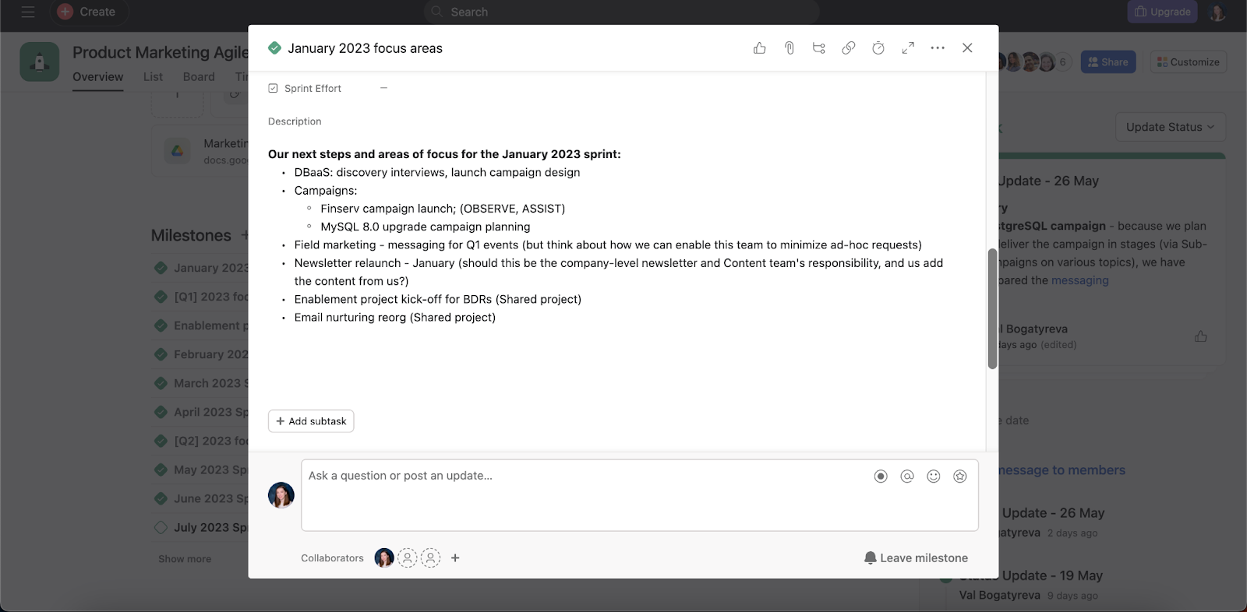Switch to the Overview tab

[x=98, y=77]
